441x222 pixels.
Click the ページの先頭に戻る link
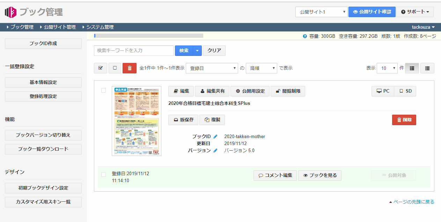[x=412, y=202]
